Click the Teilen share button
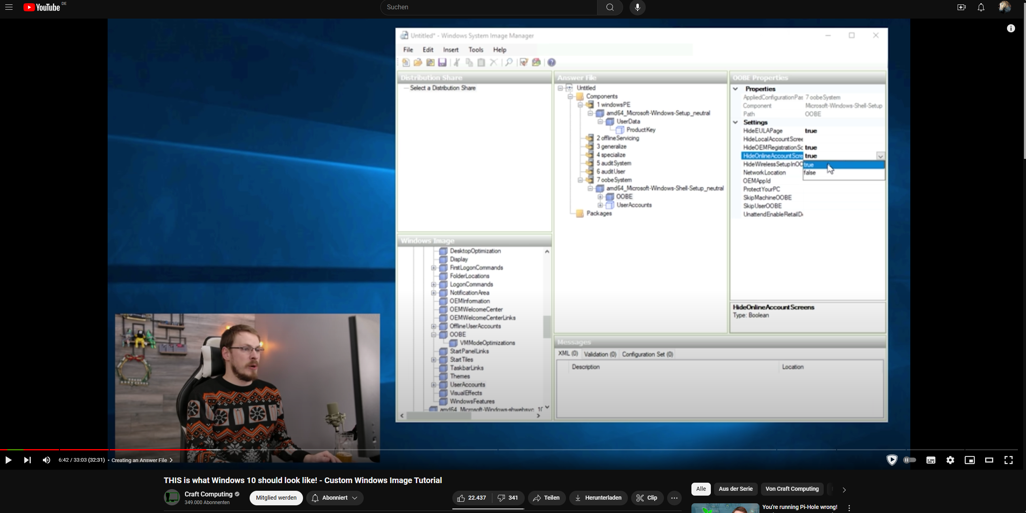The width and height of the screenshot is (1026, 513). (x=546, y=498)
